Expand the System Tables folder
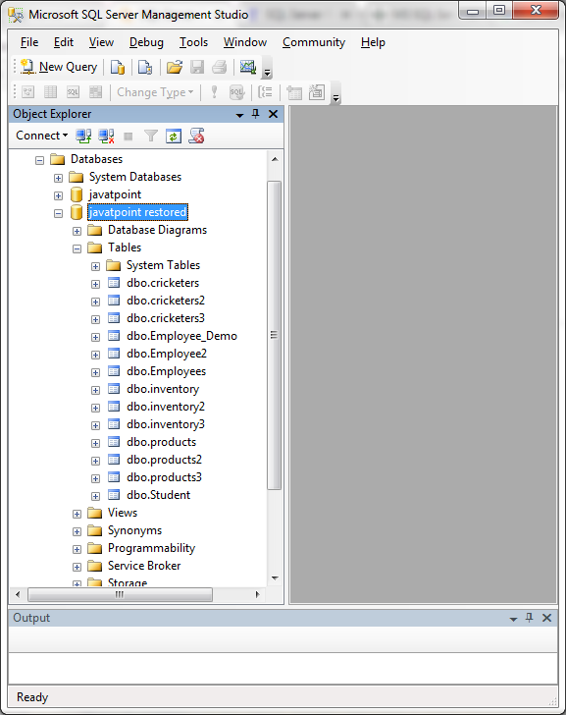Screen dimensions: 566x715 pyautogui.click(x=95, y=266)
